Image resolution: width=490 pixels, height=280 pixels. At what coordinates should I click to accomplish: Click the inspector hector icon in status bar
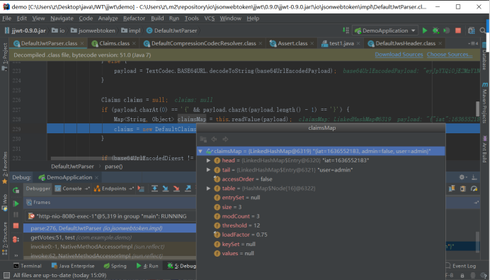tap(473, 275)
